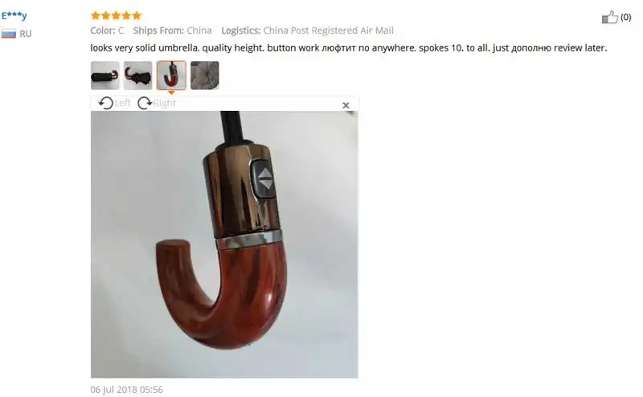Open reviewer E***y's profile name
643x397 pixels.
(14, 15)
